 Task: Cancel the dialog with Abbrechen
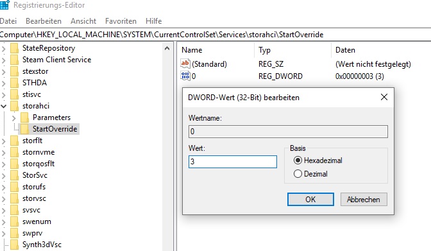coord(364,199)
